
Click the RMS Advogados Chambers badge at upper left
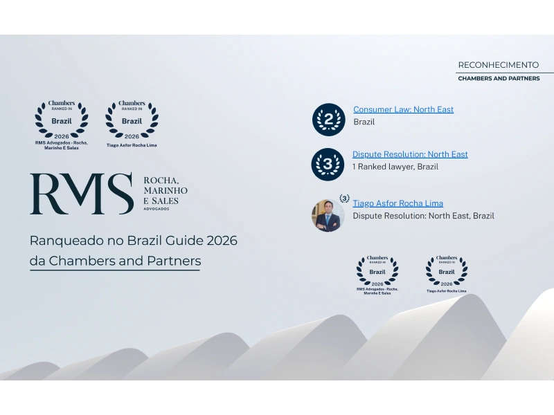pyautogui.click(x=62, y=125)
